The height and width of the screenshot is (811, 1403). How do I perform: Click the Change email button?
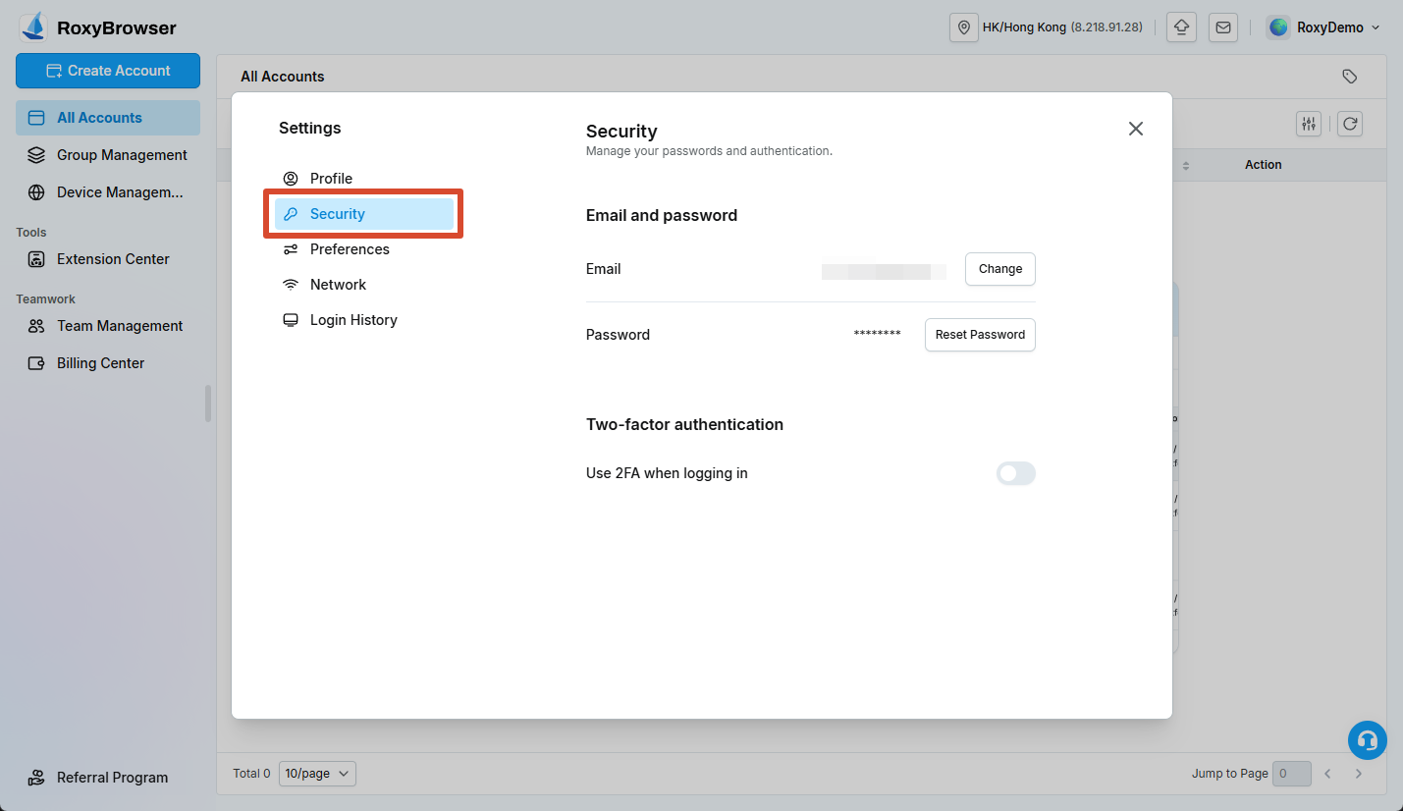1000,269
